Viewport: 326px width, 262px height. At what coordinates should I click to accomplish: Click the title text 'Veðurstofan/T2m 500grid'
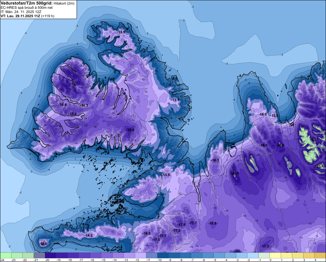click(x=26, y=3)
